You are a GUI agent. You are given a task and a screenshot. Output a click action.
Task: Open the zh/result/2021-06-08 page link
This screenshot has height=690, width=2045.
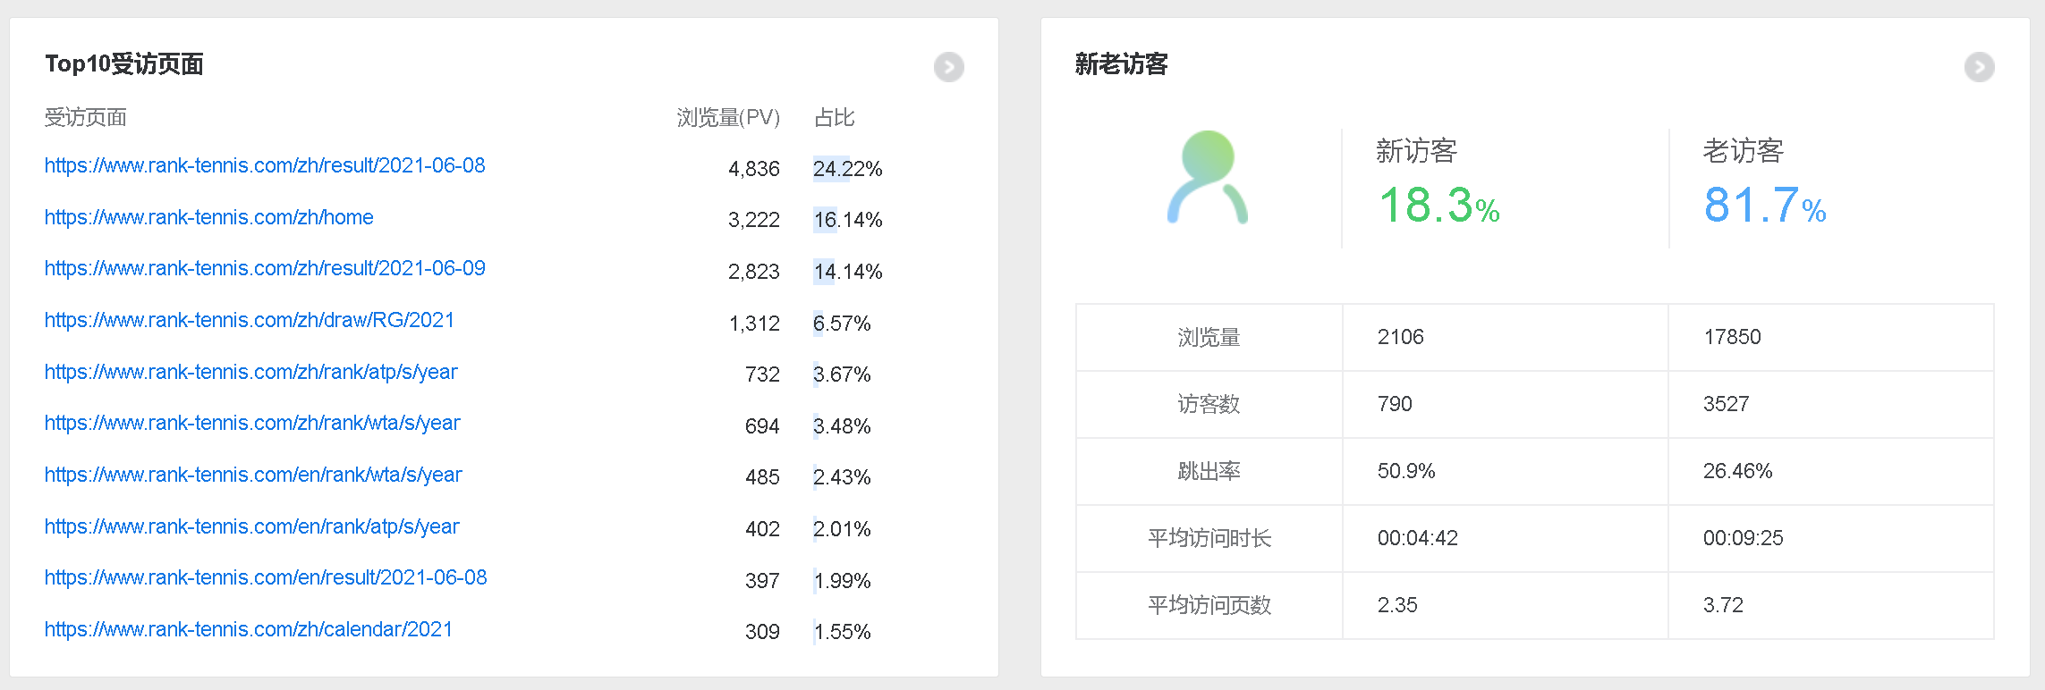(x=265, y=166)
